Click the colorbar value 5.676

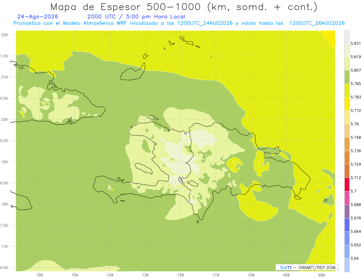tap(356, 218)
